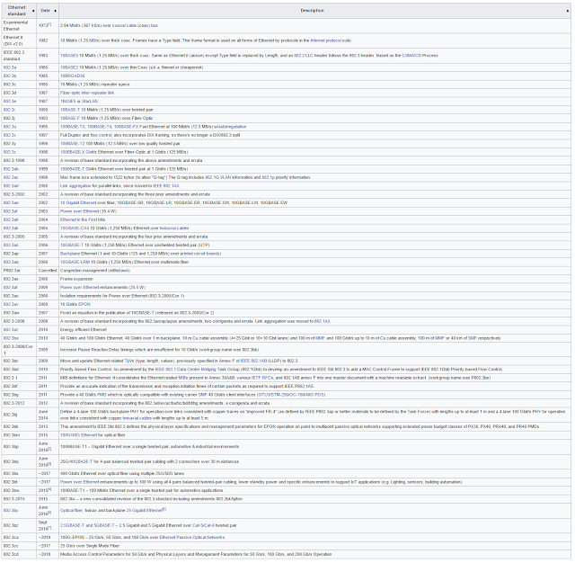The height and width of the screenshot is (563, 575).
Task: Open the 802.3ba standard link
Action: (x=11, y=338)
